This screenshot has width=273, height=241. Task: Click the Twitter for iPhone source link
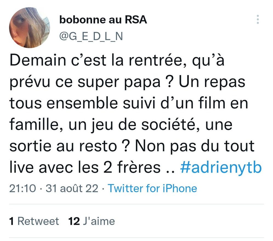(x=152, y=188)
